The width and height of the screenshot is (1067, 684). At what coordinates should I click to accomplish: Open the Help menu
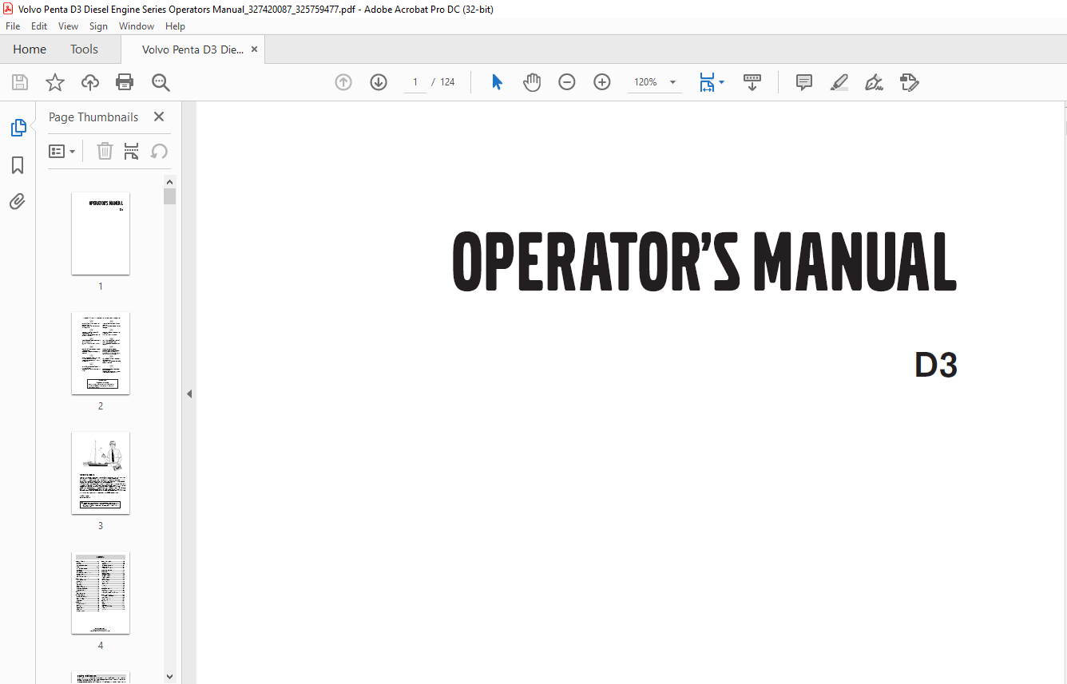pos(175,26)
